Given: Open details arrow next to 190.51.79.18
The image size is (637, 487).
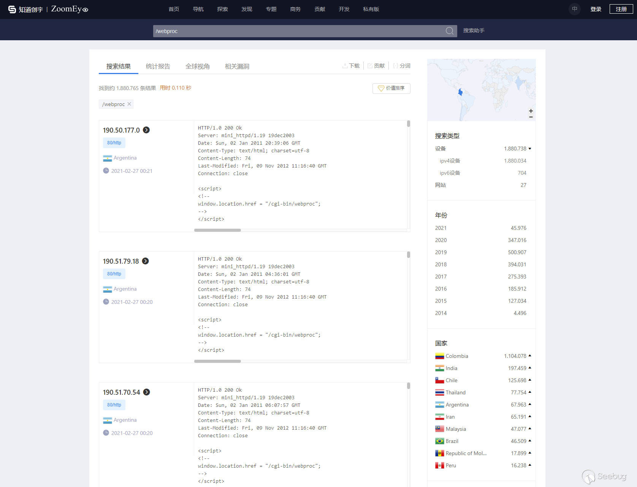Looking at the screenshot, I should (x=146, y=261).
